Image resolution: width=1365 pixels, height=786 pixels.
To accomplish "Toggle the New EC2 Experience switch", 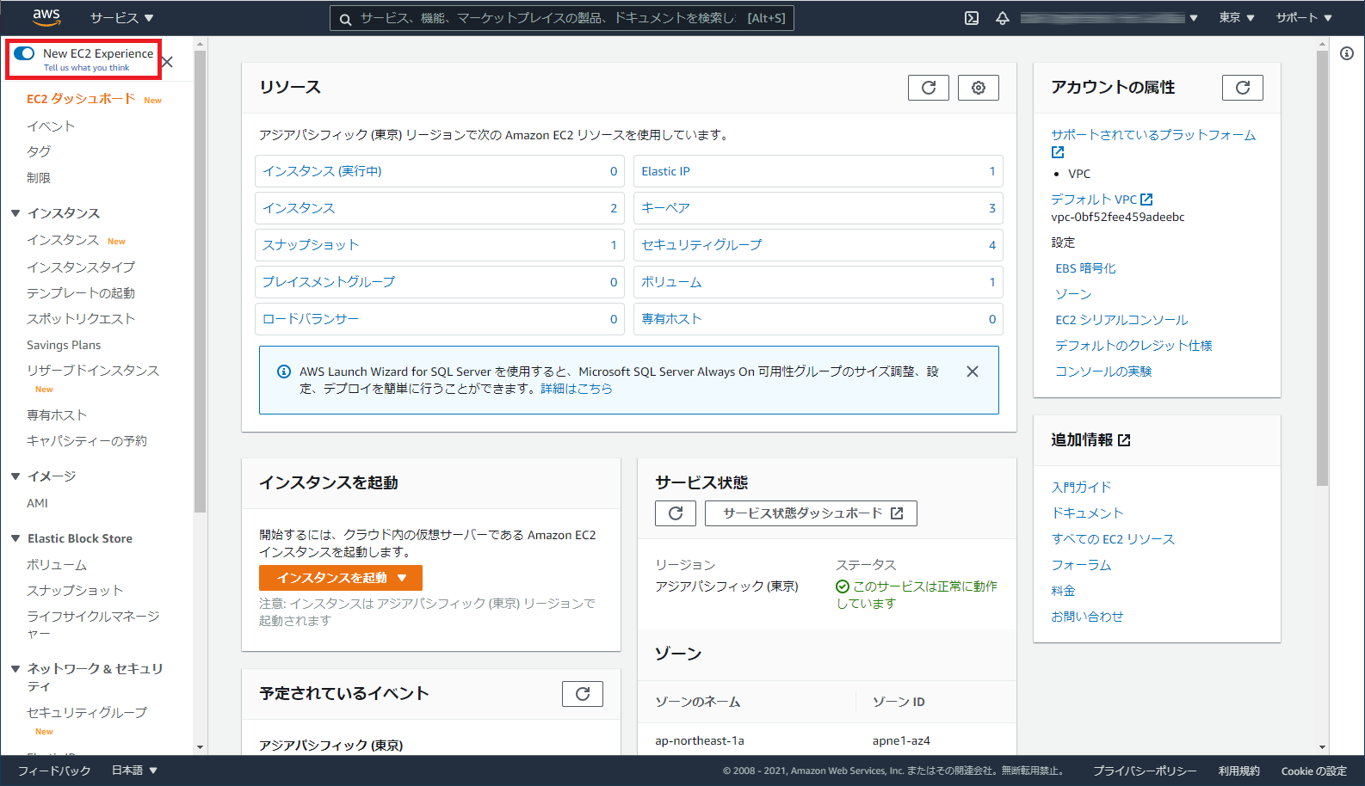I will click(24, 53).
